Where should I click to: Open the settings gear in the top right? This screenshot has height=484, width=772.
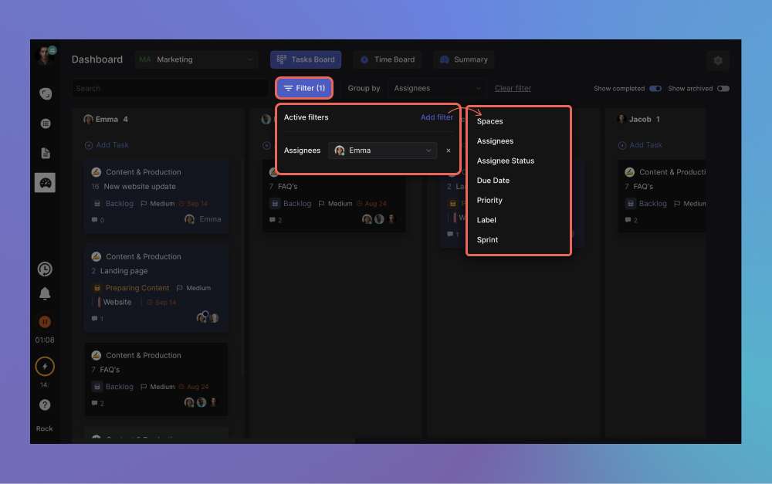(x=718, y=60)
